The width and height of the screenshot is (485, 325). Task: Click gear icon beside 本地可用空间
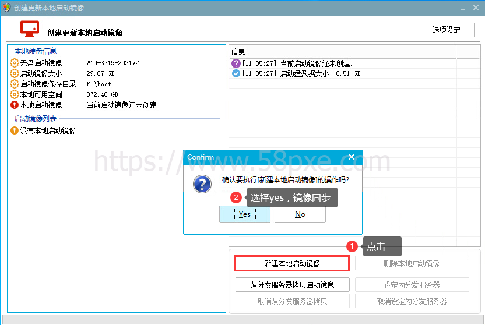point(14,94)
